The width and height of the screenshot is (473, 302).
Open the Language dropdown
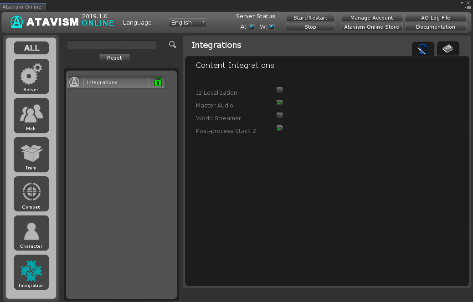[x=188, y=22]
